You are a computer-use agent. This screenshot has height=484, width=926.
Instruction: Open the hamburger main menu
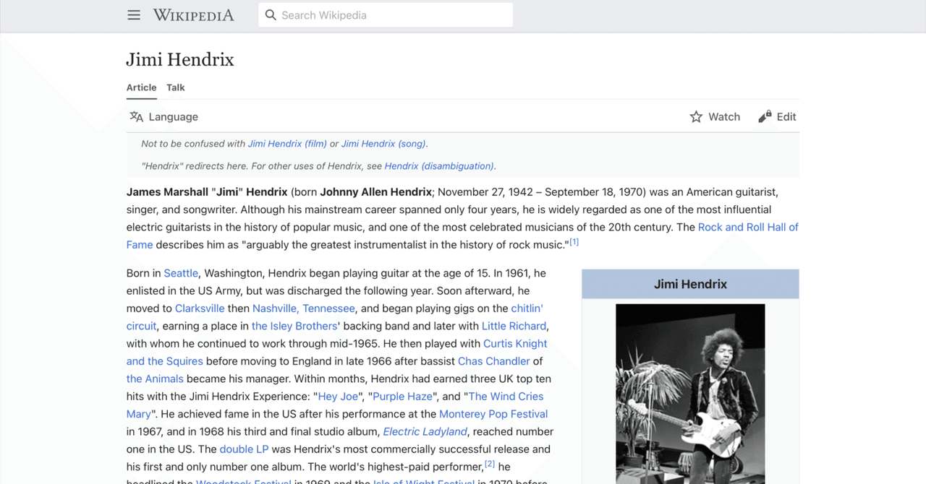click(134, 15)
